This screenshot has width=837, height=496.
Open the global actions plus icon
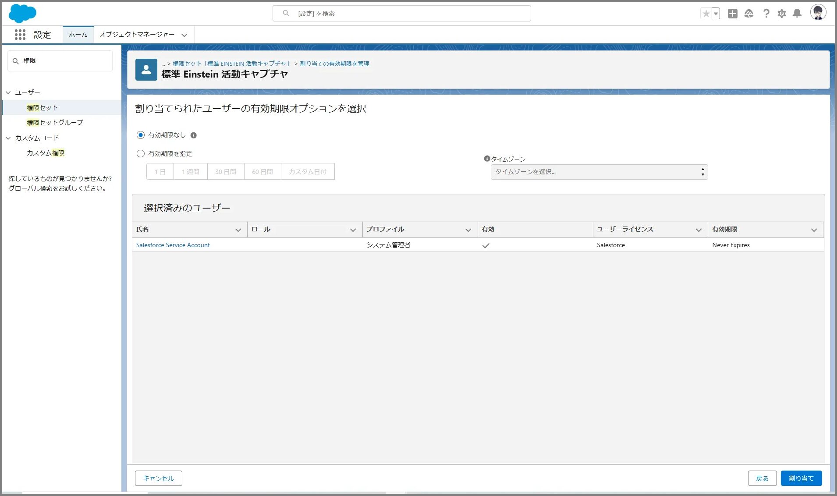[732, 14]
